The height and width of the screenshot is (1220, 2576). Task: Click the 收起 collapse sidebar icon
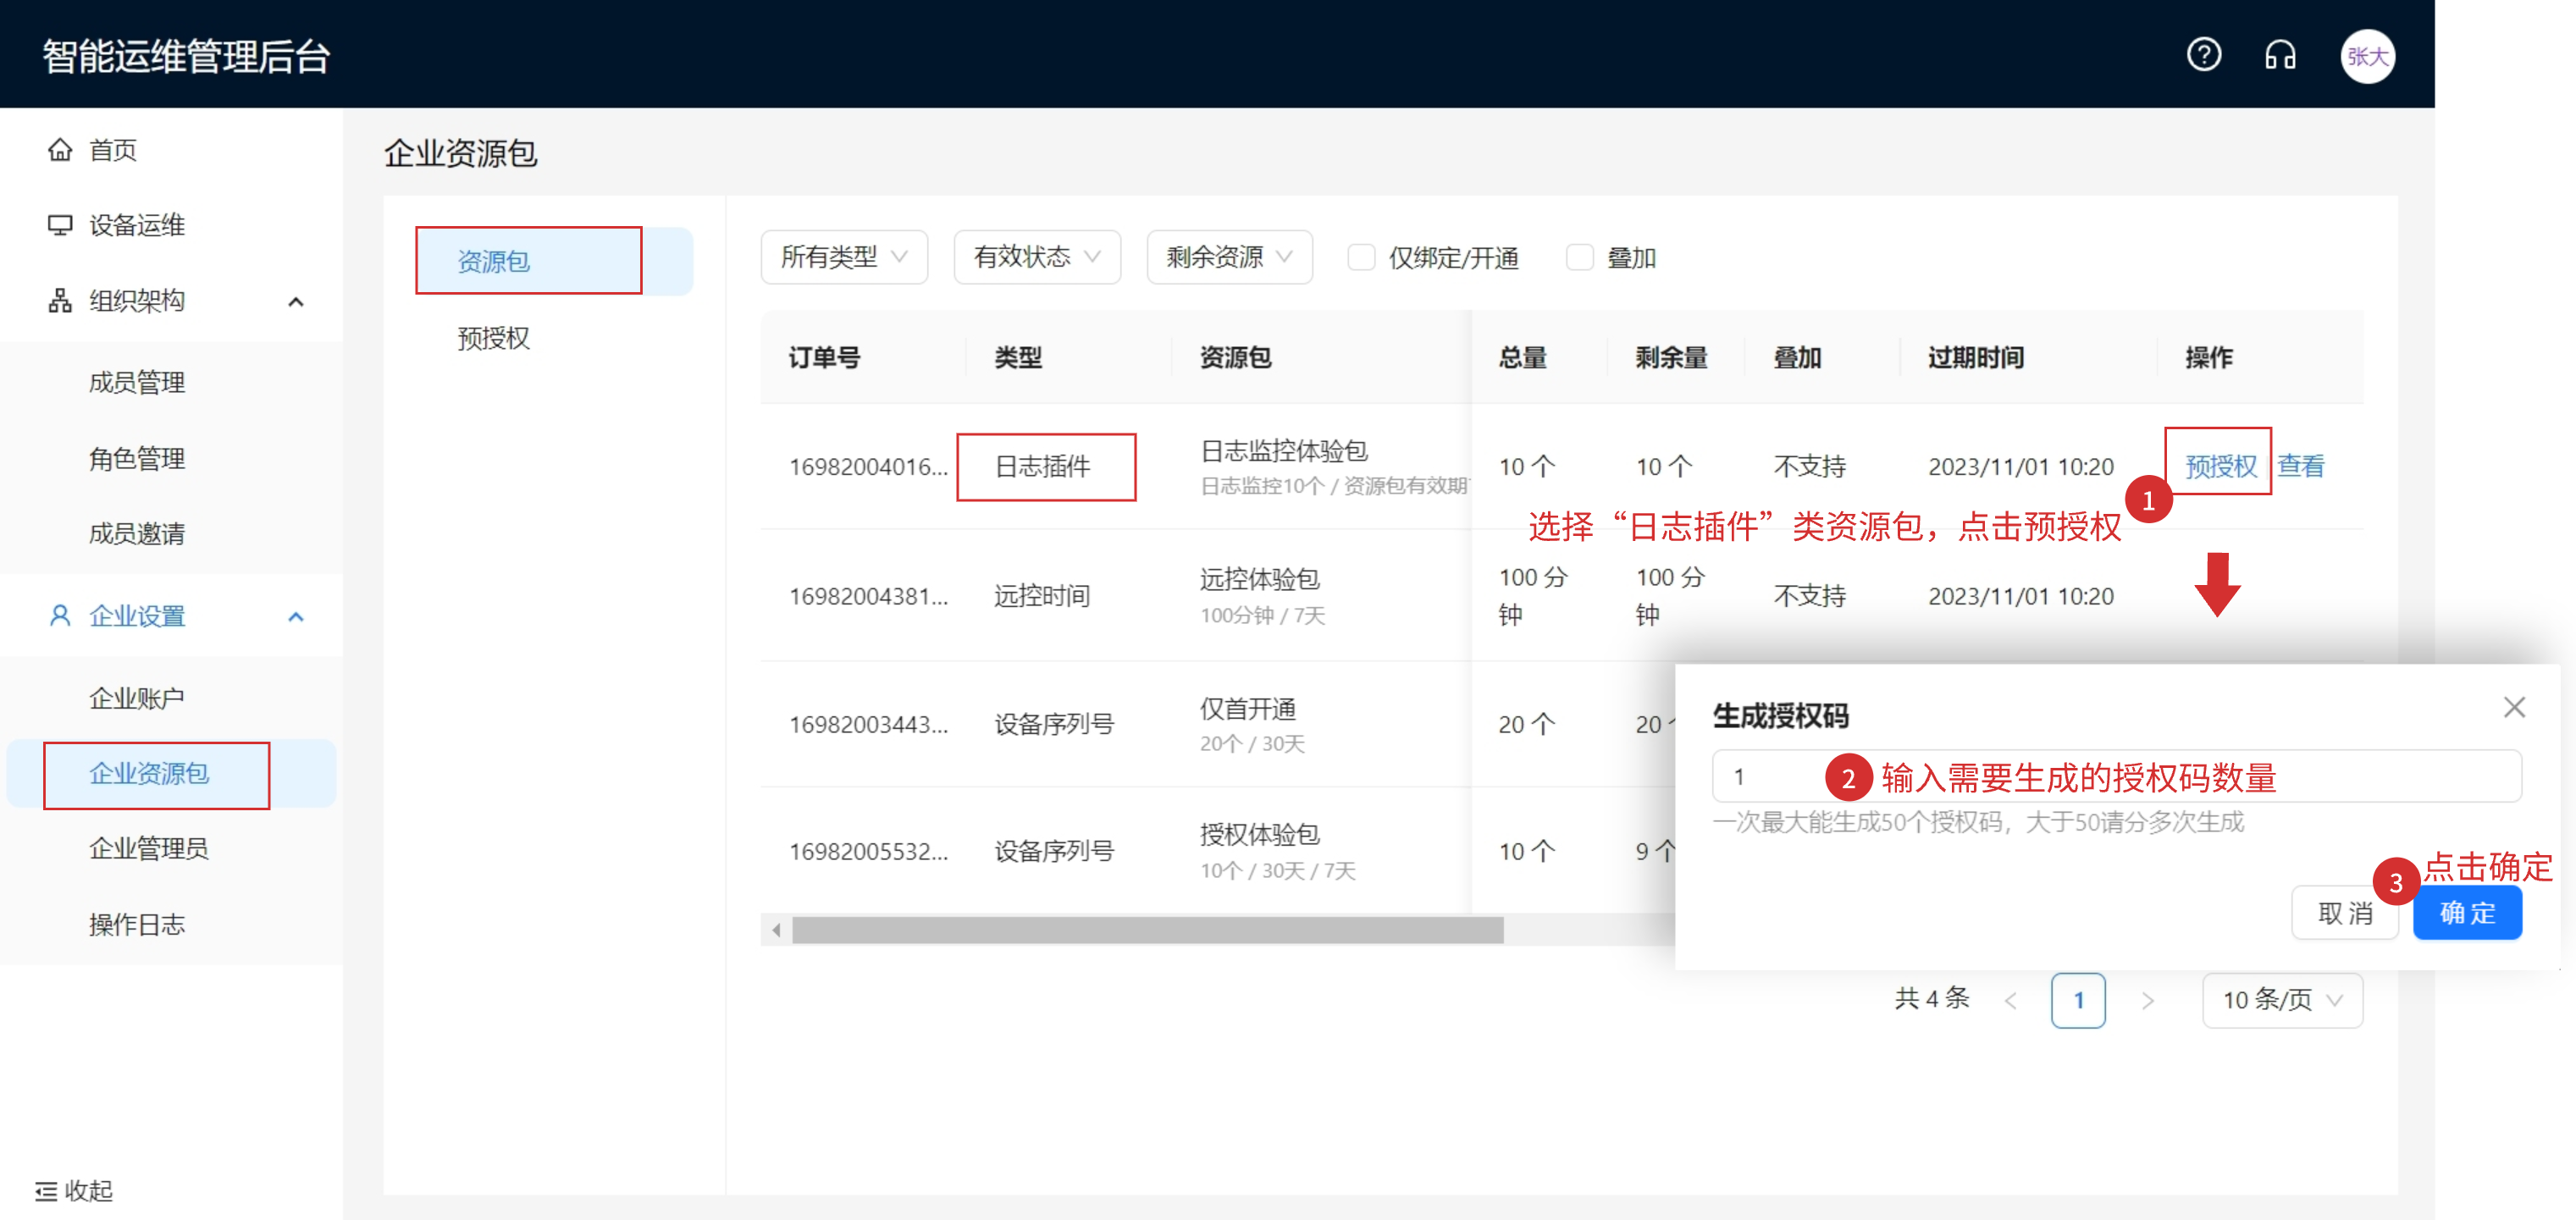[x=46, y=1191]
